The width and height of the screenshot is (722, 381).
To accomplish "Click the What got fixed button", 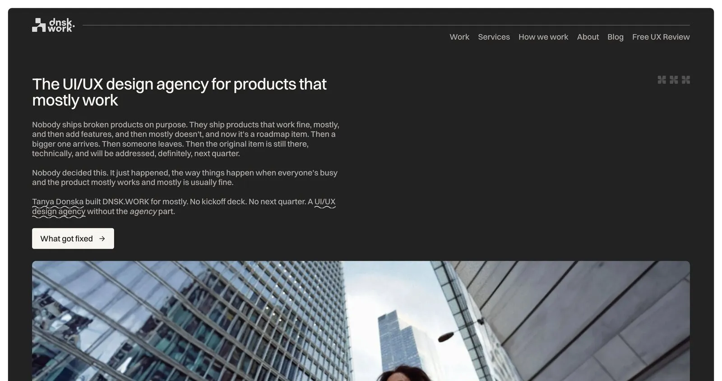I will 73,238.
